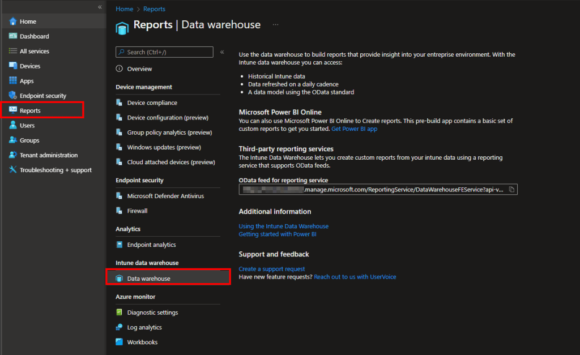
Task: Open Dashboard from the sidebar icon
Action: 13,36
